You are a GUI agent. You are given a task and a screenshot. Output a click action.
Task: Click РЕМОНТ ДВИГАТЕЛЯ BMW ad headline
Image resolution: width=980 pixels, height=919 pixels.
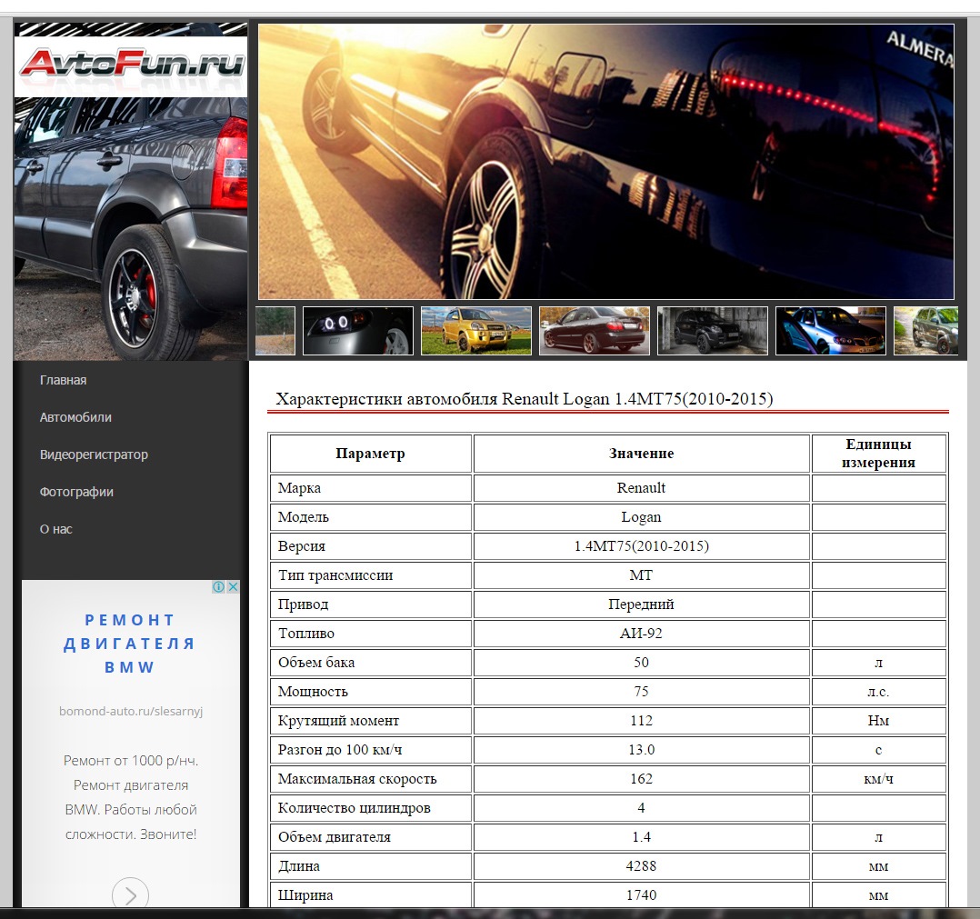pyautogui.click(x=130, y=644)
